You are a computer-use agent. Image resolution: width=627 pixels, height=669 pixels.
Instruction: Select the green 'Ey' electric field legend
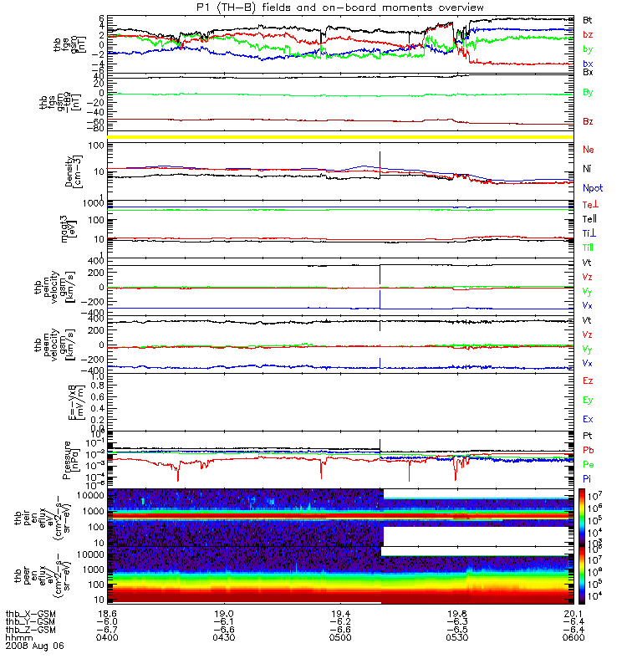[588, 401]
